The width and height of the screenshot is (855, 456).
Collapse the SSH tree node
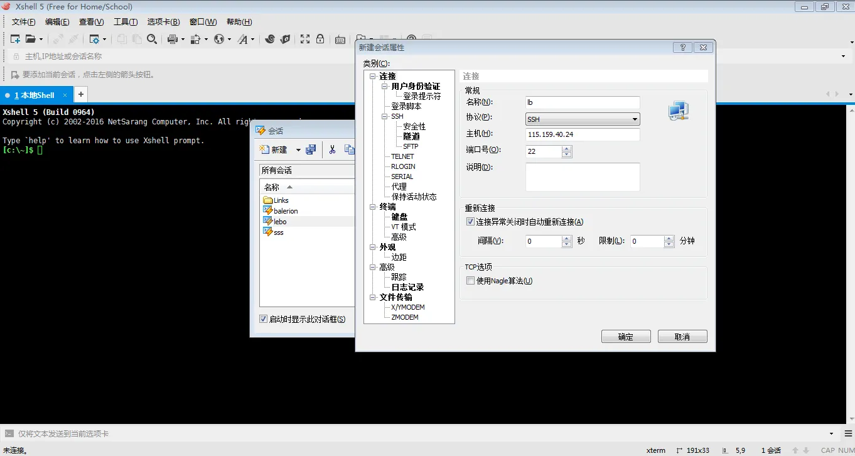click(385, 116)
